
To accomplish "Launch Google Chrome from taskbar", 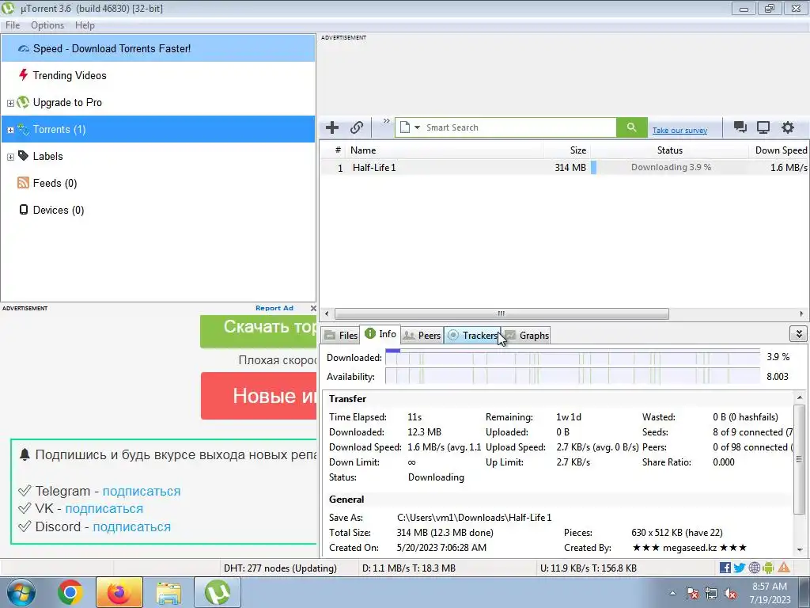I will [70, 592].
